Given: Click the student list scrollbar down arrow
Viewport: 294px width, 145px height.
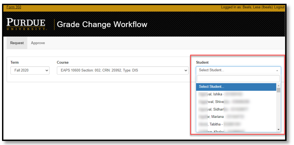Looking at the screenshot, I should (x=279, y=129).
